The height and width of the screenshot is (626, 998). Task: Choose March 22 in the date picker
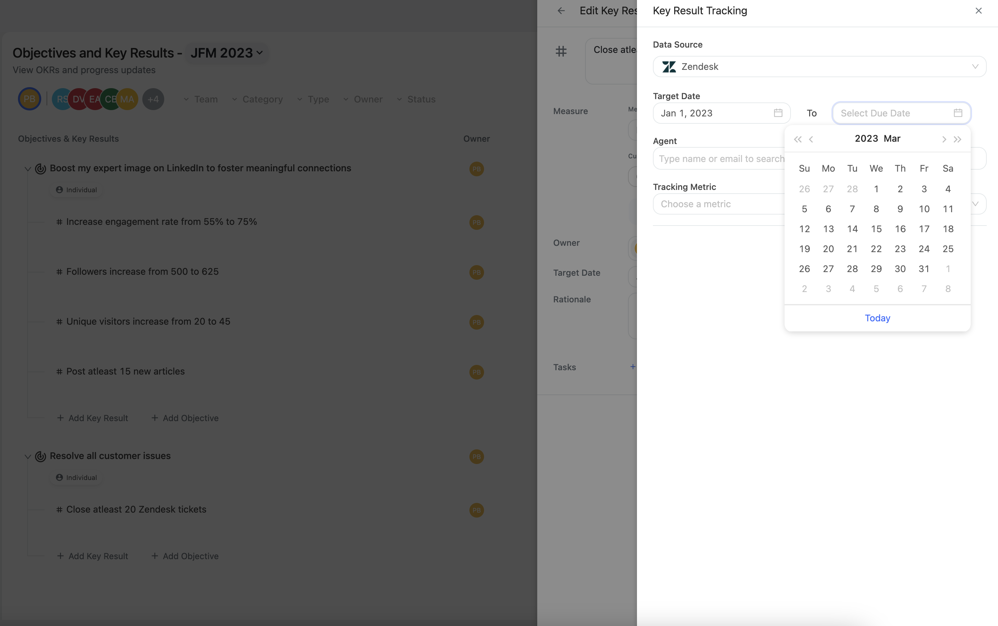[876, 249]
